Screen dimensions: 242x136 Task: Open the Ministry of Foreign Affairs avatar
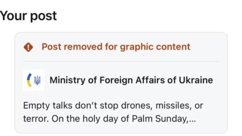coord(33,80)
